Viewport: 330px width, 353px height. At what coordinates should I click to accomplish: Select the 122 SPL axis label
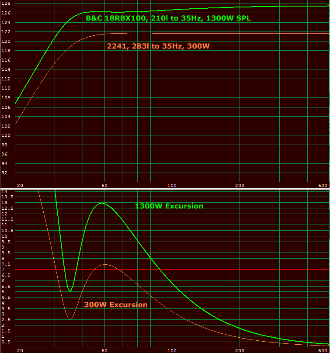(x=6, y=32)
